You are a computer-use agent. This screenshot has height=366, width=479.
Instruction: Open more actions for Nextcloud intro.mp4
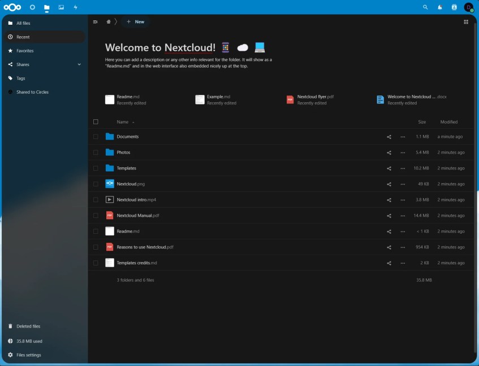tap(403, 200)
